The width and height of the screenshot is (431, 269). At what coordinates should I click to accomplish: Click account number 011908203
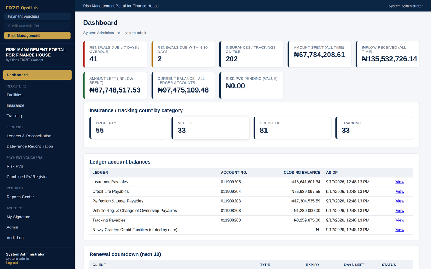tap(231, 220)
